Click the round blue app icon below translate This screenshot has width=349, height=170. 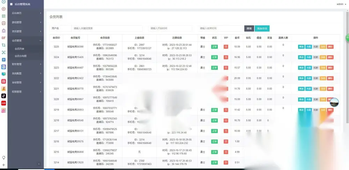pos(3,67)
